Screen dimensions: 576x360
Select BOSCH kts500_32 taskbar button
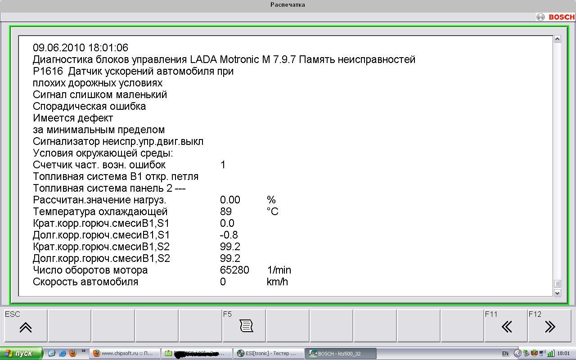point(340,353)
